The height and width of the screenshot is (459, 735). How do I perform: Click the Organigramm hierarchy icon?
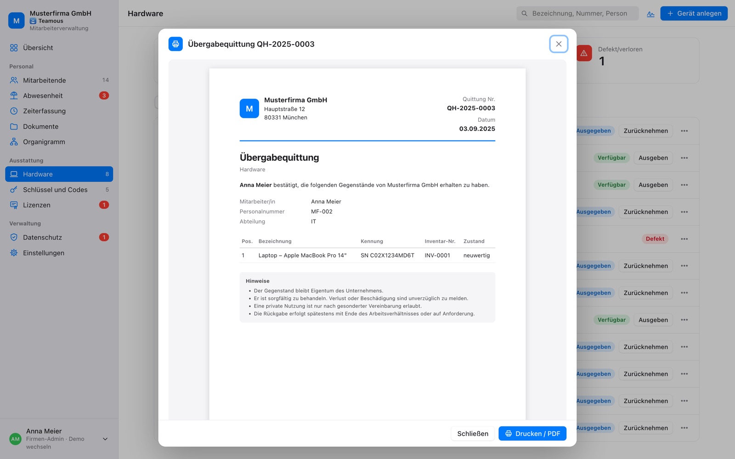pyautogui.click(x=14, y=142)
